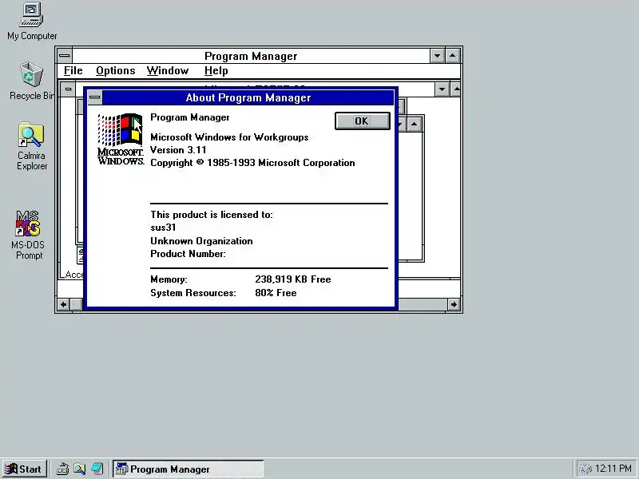Click the Program Manager window control-menu box
Screen dimensions: 639x479
pyautogui.click(x=65, y=56)
